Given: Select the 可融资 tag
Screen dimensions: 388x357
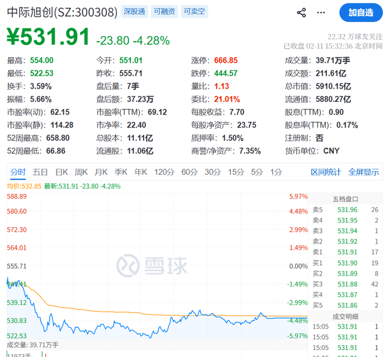Looking at the screenshot, I should 165,12.
